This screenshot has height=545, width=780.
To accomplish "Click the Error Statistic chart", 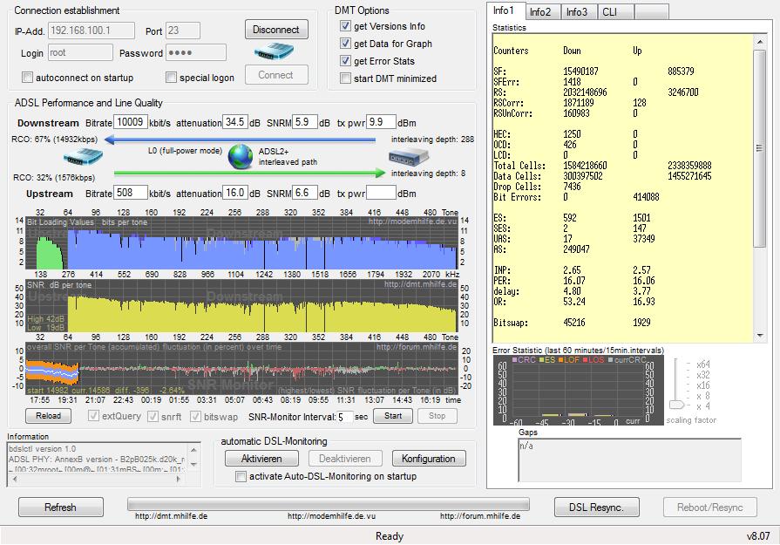I will [579, 390].
